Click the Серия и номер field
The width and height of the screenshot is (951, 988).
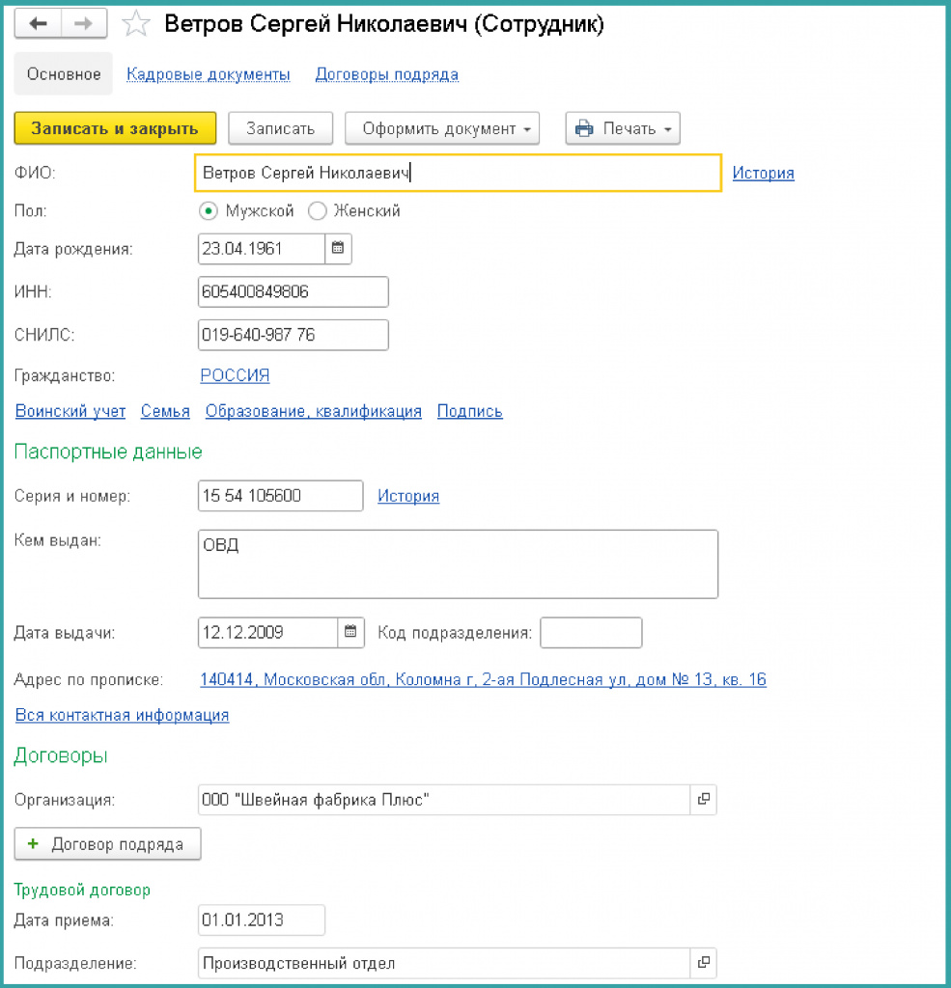tap(281, 495)
